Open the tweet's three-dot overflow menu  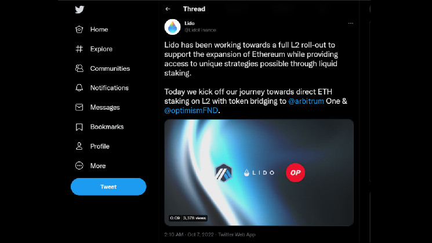pyautogui.click(x=350, y=23)
